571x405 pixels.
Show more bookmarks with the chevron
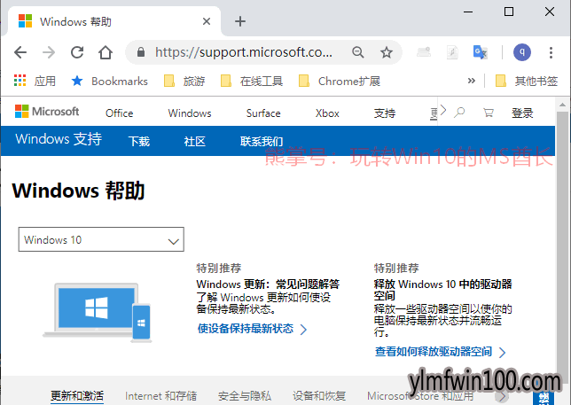pyautogui.click(x=471, y=81)
